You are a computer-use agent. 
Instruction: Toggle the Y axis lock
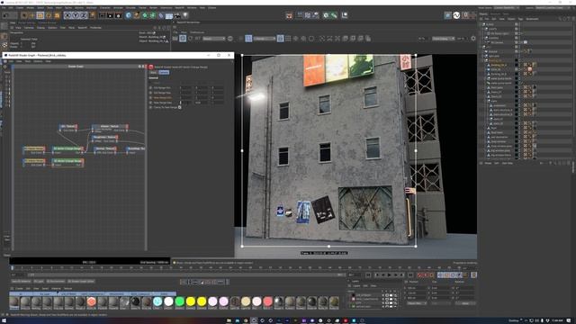point(76,15)
